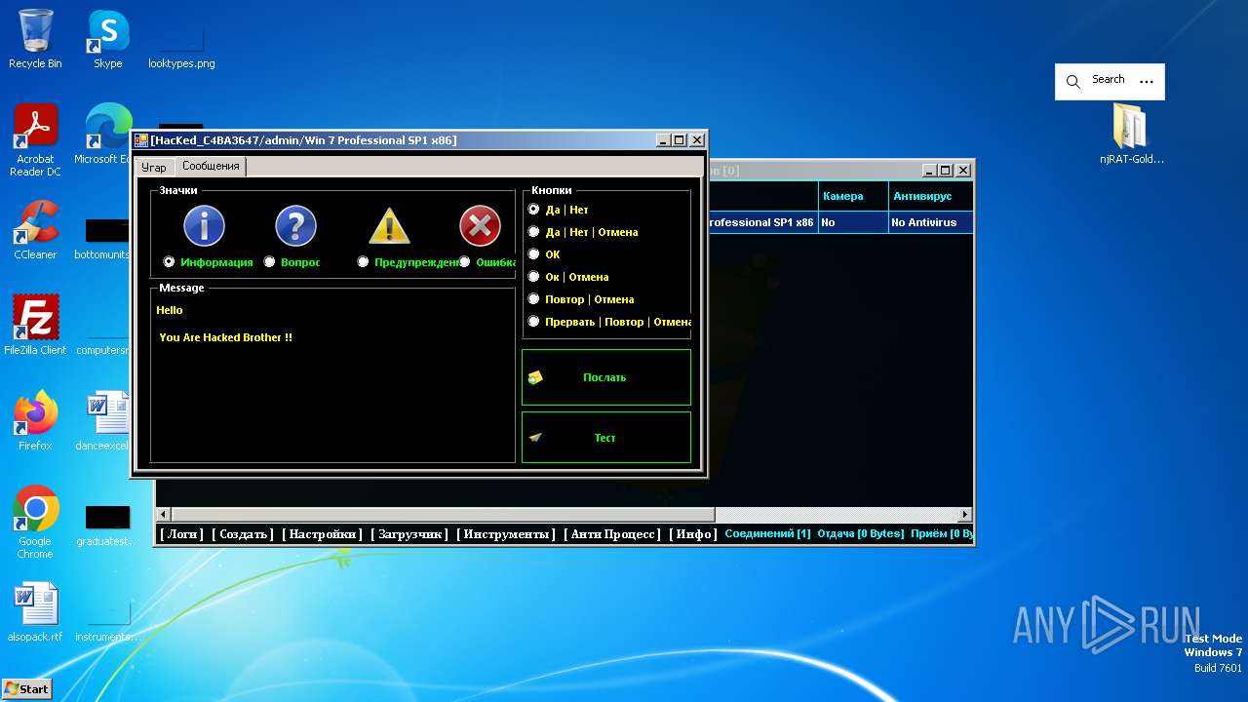
Task: Click the yellow Warning triangle icon
Action: [x=389, y=226]
